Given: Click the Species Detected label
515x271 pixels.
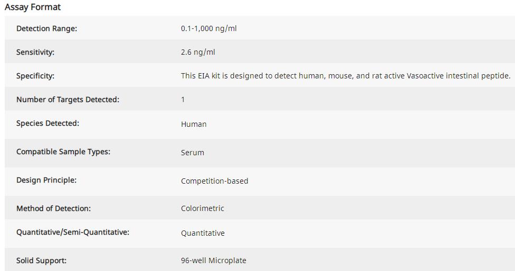Looking at the screenshot, I should pos(47,123).
